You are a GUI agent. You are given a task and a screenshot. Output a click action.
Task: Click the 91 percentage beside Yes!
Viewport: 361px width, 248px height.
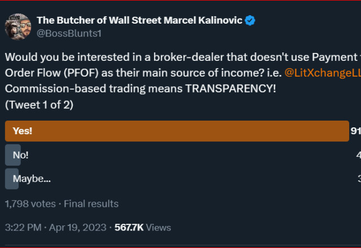click(355, 131)
